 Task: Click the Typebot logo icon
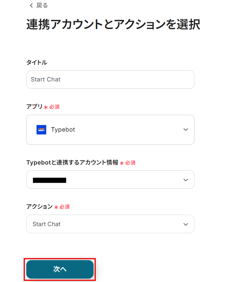[x=41, y=130]
